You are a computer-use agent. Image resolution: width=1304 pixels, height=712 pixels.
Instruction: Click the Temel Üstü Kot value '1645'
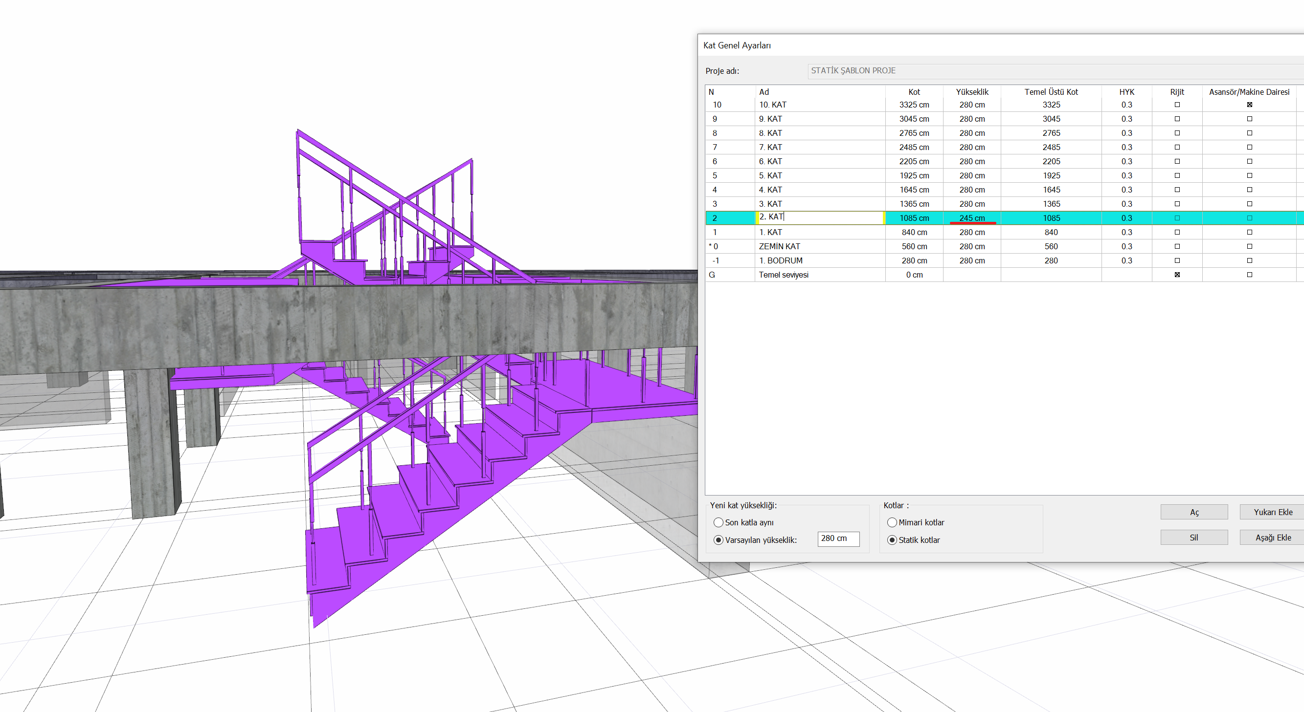click(1051, 190)
